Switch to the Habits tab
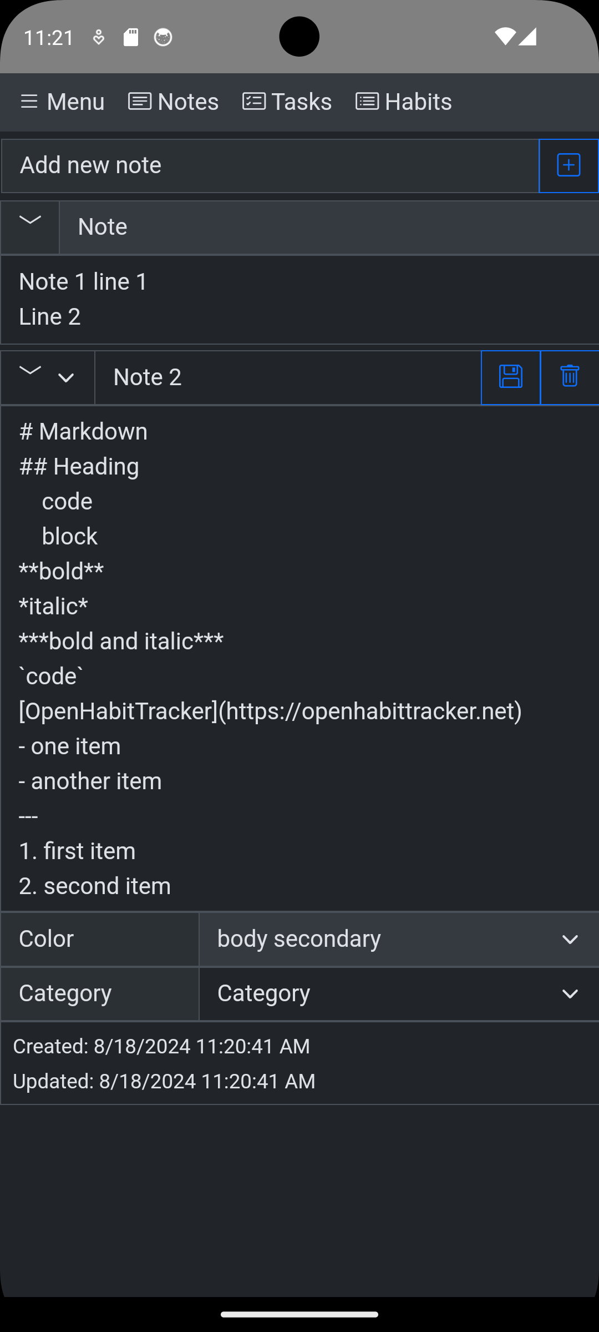Viewport: 599px width, 1332px height. (404, 102)
